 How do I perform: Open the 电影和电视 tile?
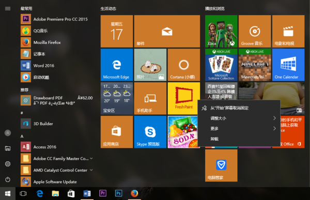tap(288, 31)
